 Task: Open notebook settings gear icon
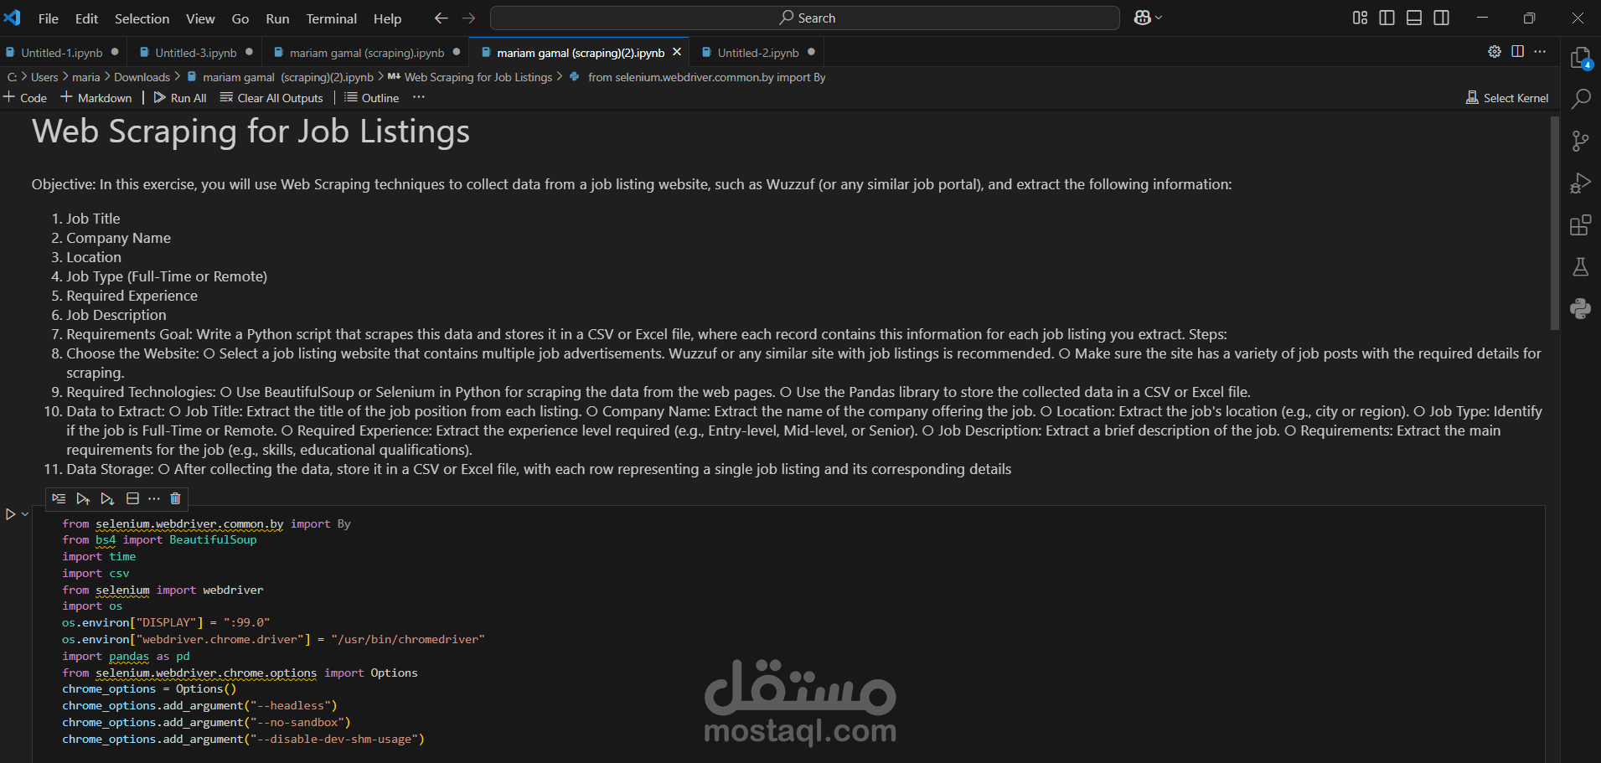coord(1495,52)
